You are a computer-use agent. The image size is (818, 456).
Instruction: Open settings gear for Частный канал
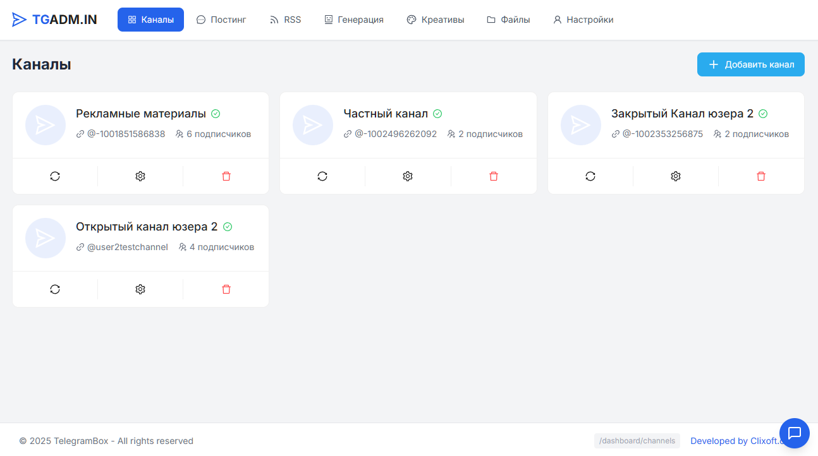tap(408, 176)
